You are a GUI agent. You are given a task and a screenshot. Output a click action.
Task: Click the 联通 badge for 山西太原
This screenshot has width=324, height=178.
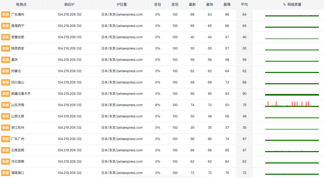(6, 116)
